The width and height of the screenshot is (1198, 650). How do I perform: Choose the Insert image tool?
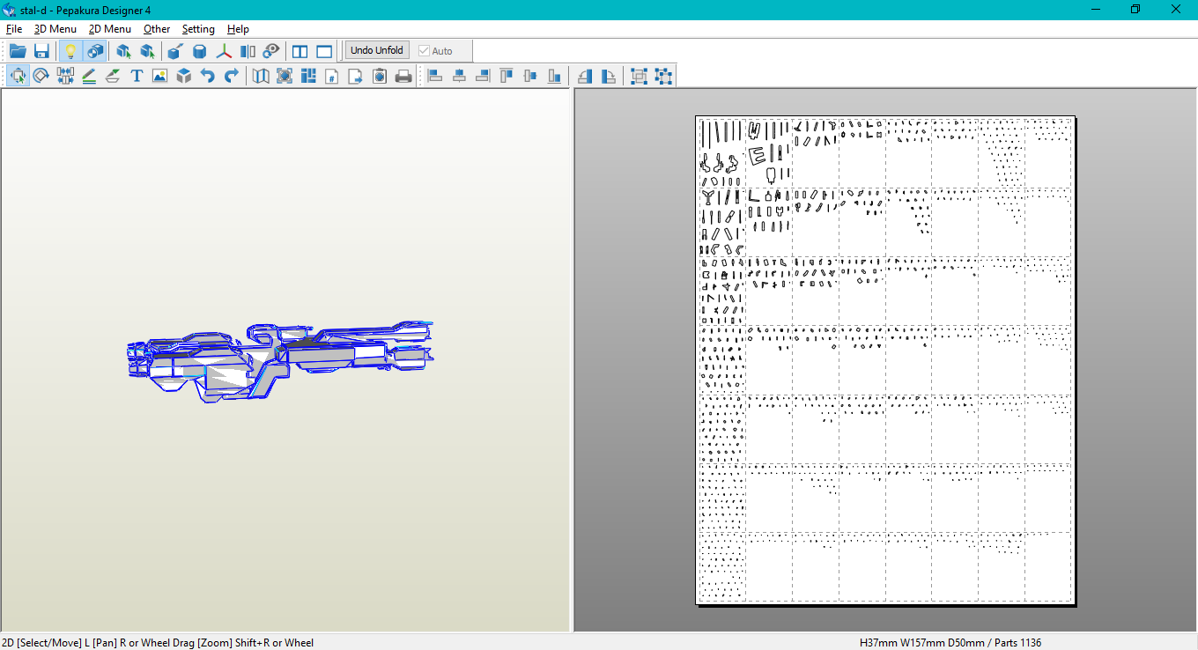159,76
